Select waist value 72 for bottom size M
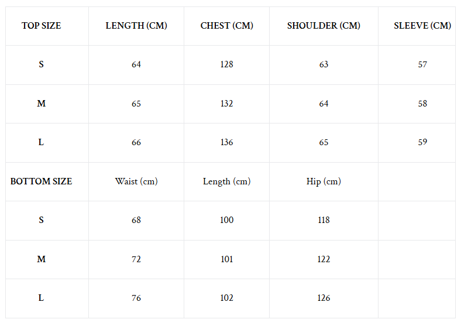This screenshot has height=326, width=461. point(136,259)
